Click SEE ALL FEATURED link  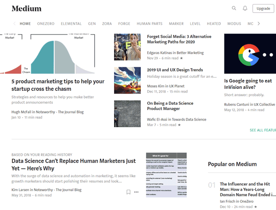(x=263, y=130)
